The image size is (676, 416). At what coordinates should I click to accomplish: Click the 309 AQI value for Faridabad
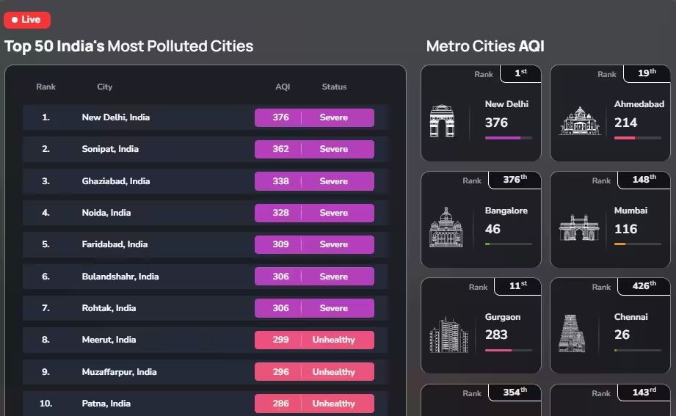(x=280, y=244)
